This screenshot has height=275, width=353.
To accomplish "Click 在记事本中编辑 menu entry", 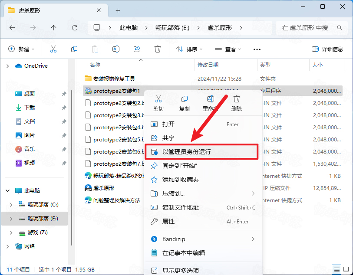I will (x=203, y=253).
